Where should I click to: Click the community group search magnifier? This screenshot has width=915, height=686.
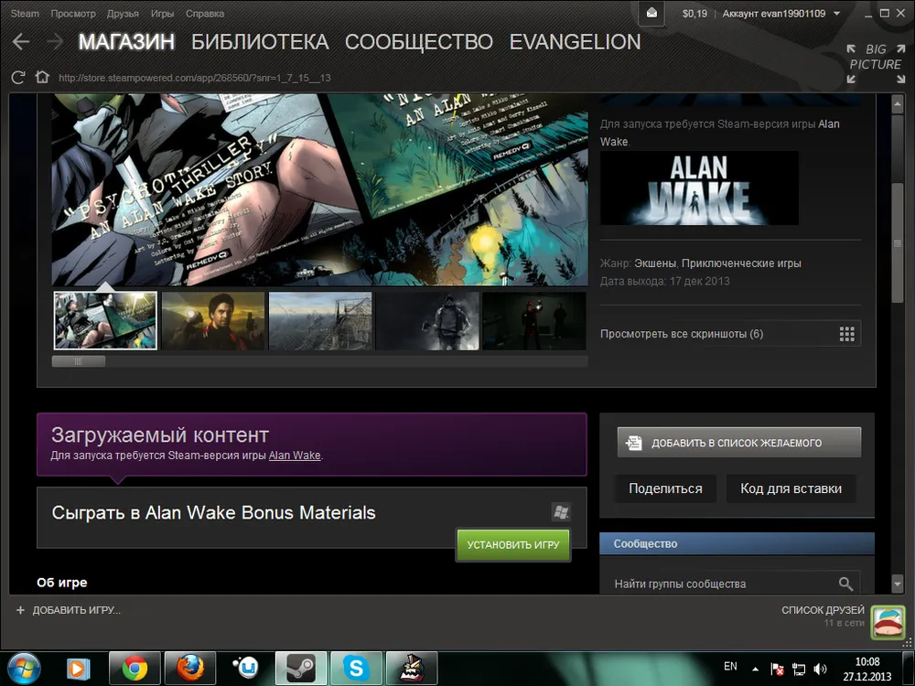[x=845, y=584]
